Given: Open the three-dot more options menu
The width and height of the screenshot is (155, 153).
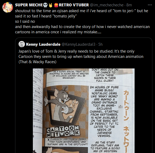Looking at the screenshot, I should coord(150,5).
